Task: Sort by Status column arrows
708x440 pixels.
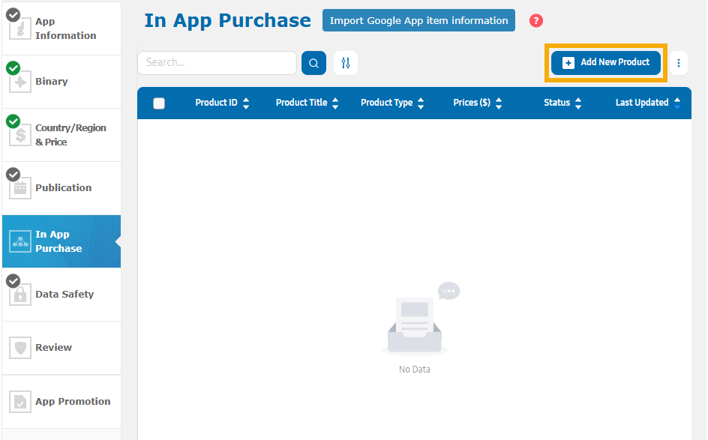Action: point(578,103)
